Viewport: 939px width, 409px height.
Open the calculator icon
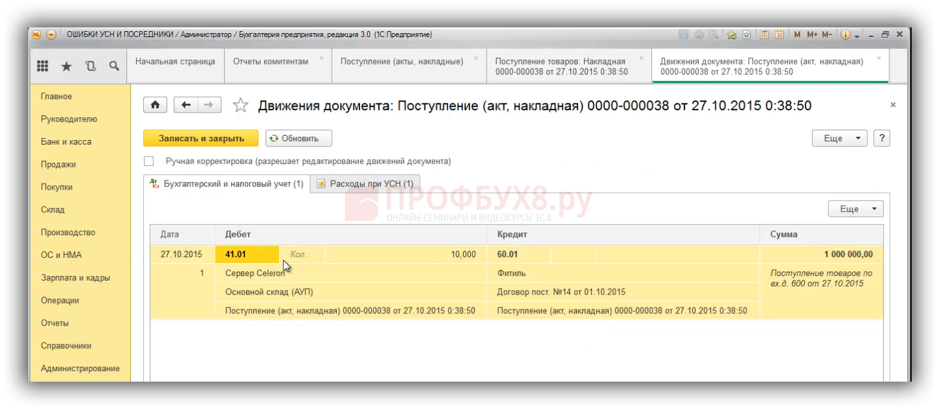tap(764, 35)
